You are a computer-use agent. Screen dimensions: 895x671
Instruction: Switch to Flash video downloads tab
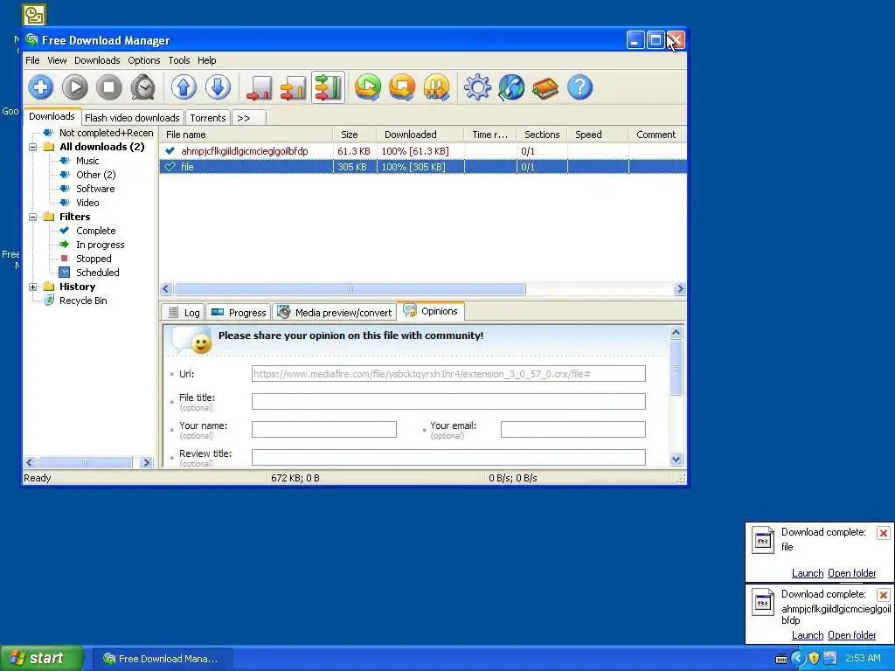133,118
